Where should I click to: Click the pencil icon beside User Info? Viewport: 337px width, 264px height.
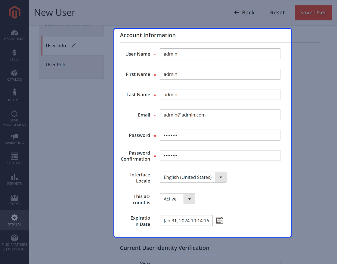click(73, 45)
